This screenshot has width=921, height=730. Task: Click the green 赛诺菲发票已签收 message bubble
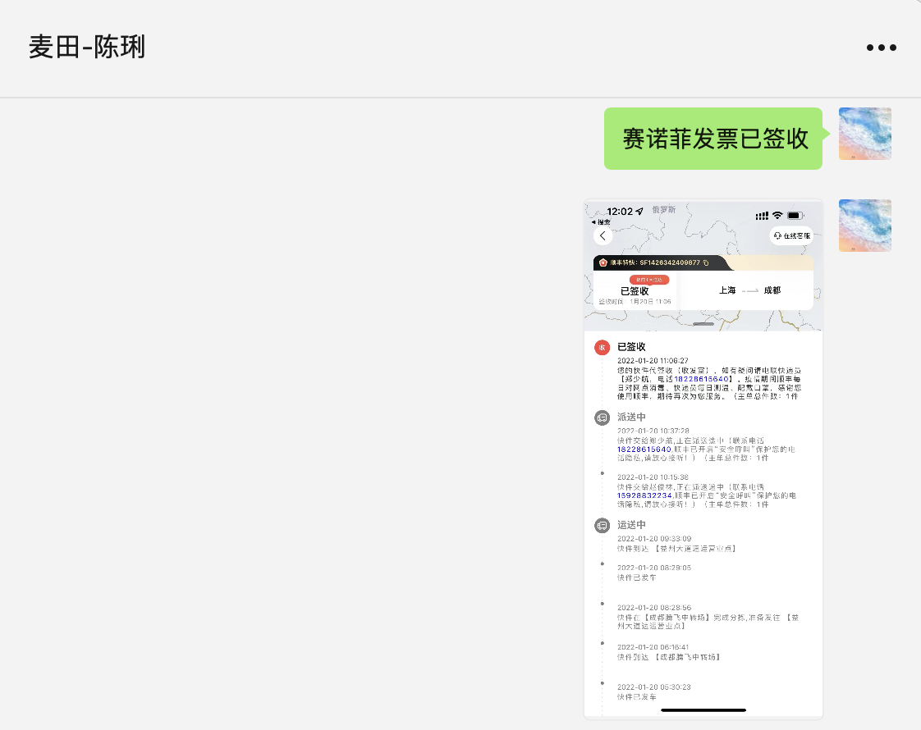pyautogui.click(x=713, y=139)
